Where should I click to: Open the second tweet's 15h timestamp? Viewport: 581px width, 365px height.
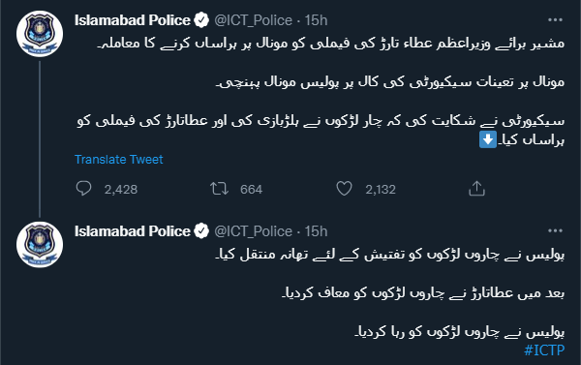[316, 231]
